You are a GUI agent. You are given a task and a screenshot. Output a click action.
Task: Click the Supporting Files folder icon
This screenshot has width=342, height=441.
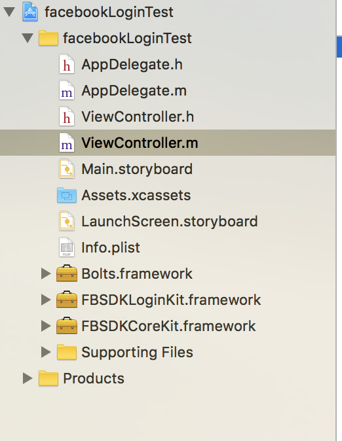coord(67,352)
